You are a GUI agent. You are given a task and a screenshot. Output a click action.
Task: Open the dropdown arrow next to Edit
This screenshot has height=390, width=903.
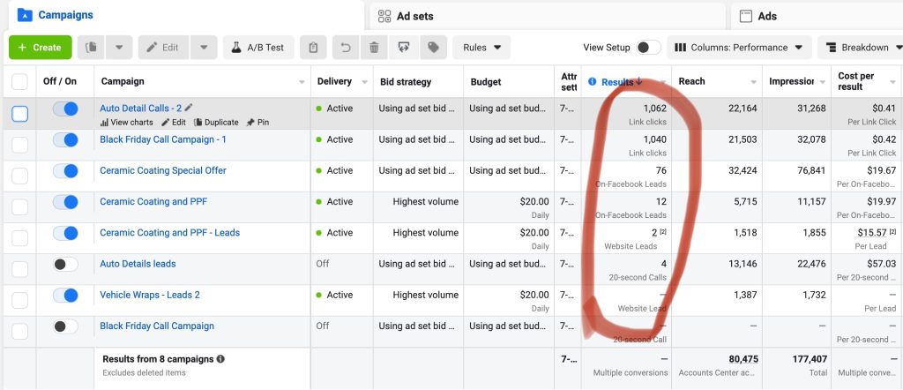point(204,48)
